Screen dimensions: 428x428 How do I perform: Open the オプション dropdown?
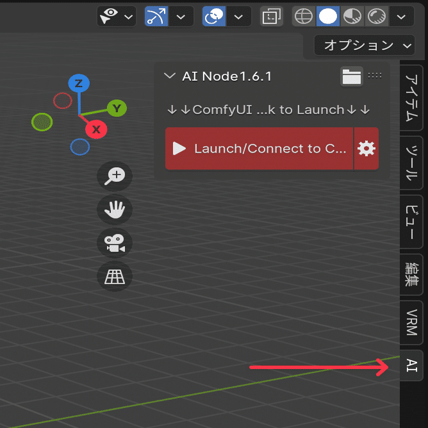pos(365,45)
